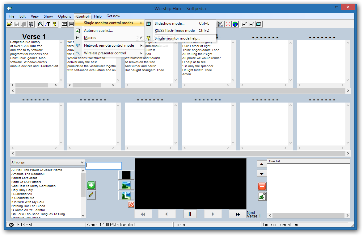The image size is (363, 236).
Task: Open the Show menu
Action: (x=49, y=16)
